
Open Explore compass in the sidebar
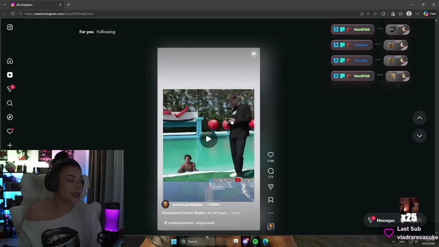point(10,117)
